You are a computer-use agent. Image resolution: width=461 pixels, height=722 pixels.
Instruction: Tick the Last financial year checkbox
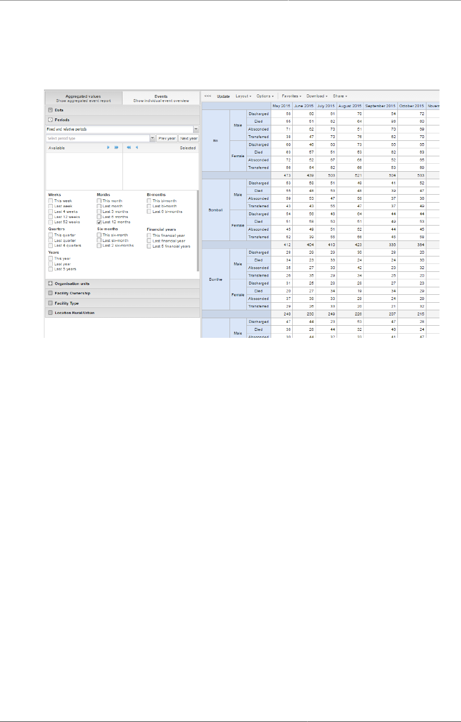click(149, 241)
